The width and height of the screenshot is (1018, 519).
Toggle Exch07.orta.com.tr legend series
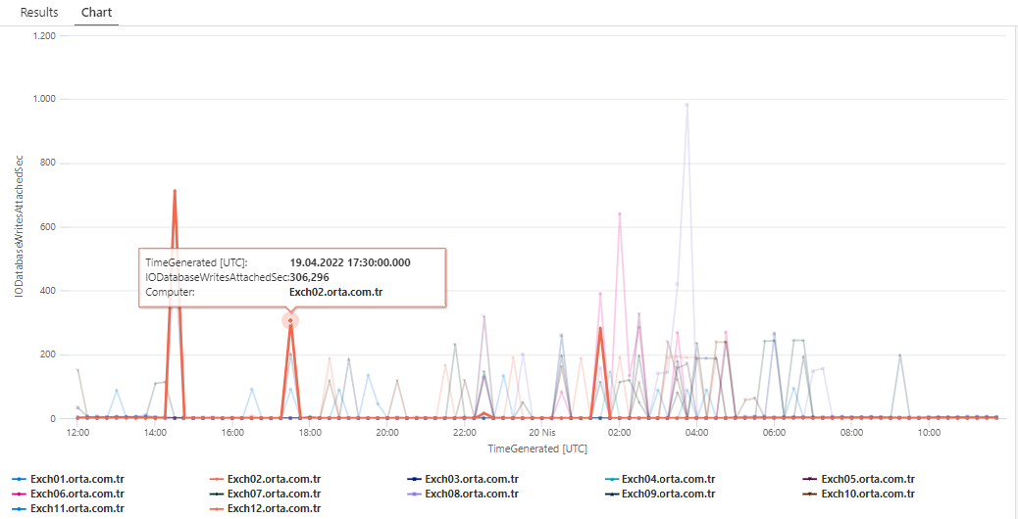265,495
